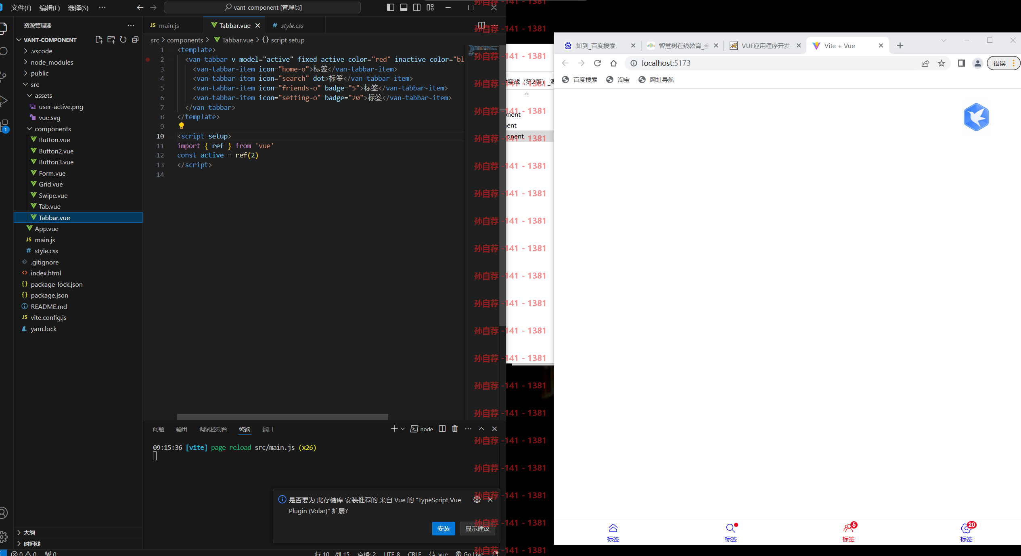This screenshot has height=556, width=1021.
Task: Switch to 问题 panel tab
Action: click(x=158, y=429)
